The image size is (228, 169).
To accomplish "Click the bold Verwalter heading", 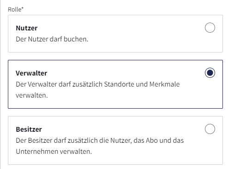I will 31,73.
